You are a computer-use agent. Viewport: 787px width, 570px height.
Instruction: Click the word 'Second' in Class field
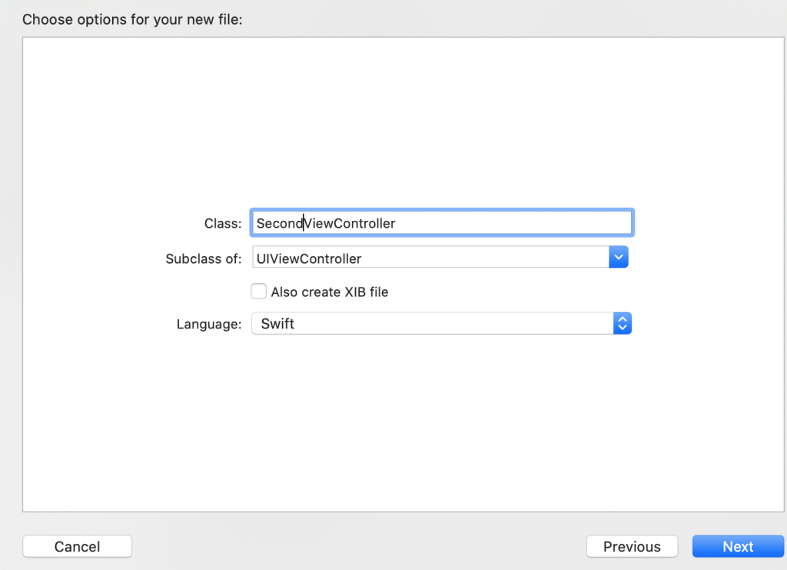point(278,223)
